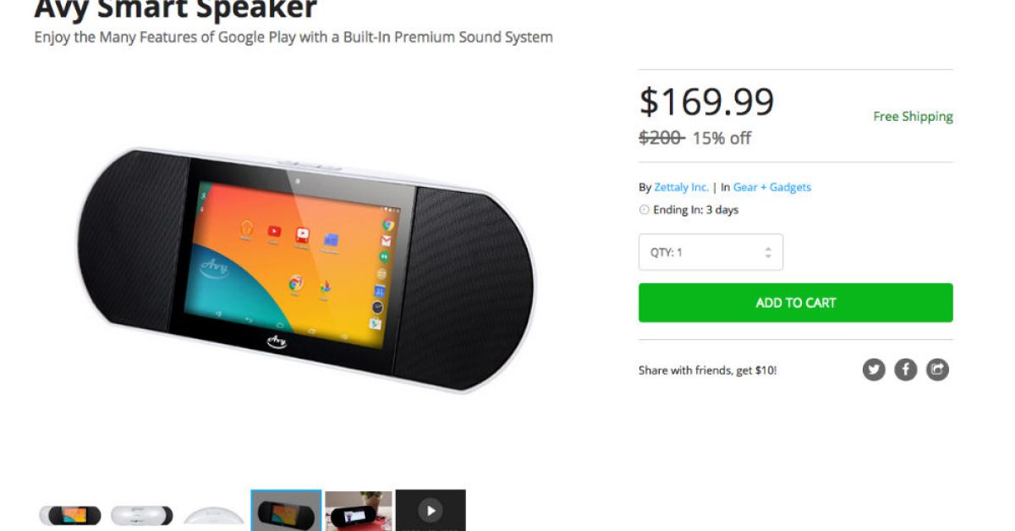Click the $169.99 sale price
The height and width of the screenshot is (531, 1015).
tap(706, 102)
